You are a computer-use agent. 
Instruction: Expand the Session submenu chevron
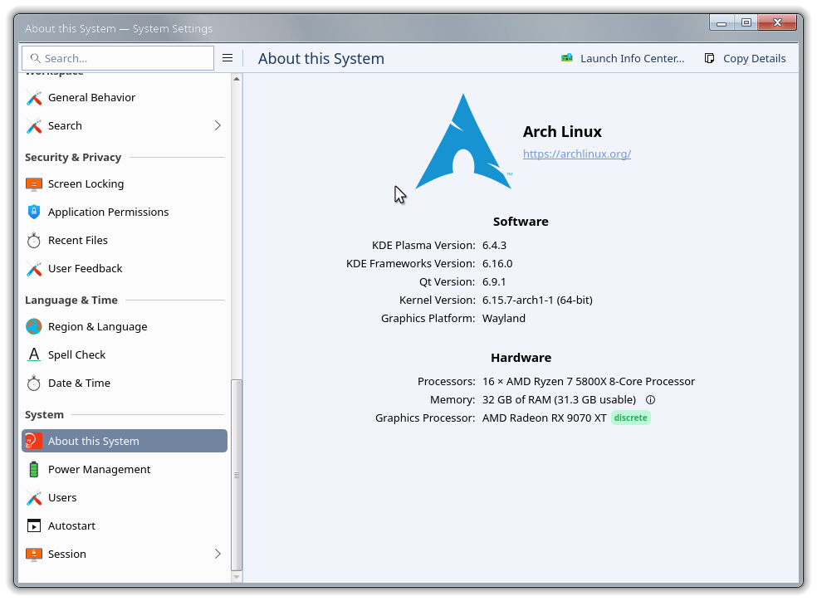tap(218, 554)
